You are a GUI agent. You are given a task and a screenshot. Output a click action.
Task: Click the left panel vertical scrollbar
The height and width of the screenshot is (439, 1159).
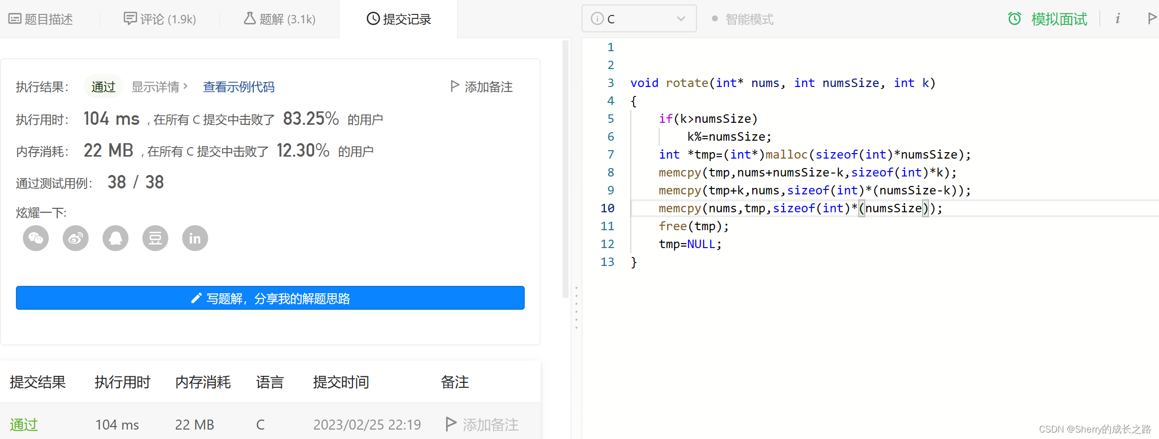click(x=566, y=169)
